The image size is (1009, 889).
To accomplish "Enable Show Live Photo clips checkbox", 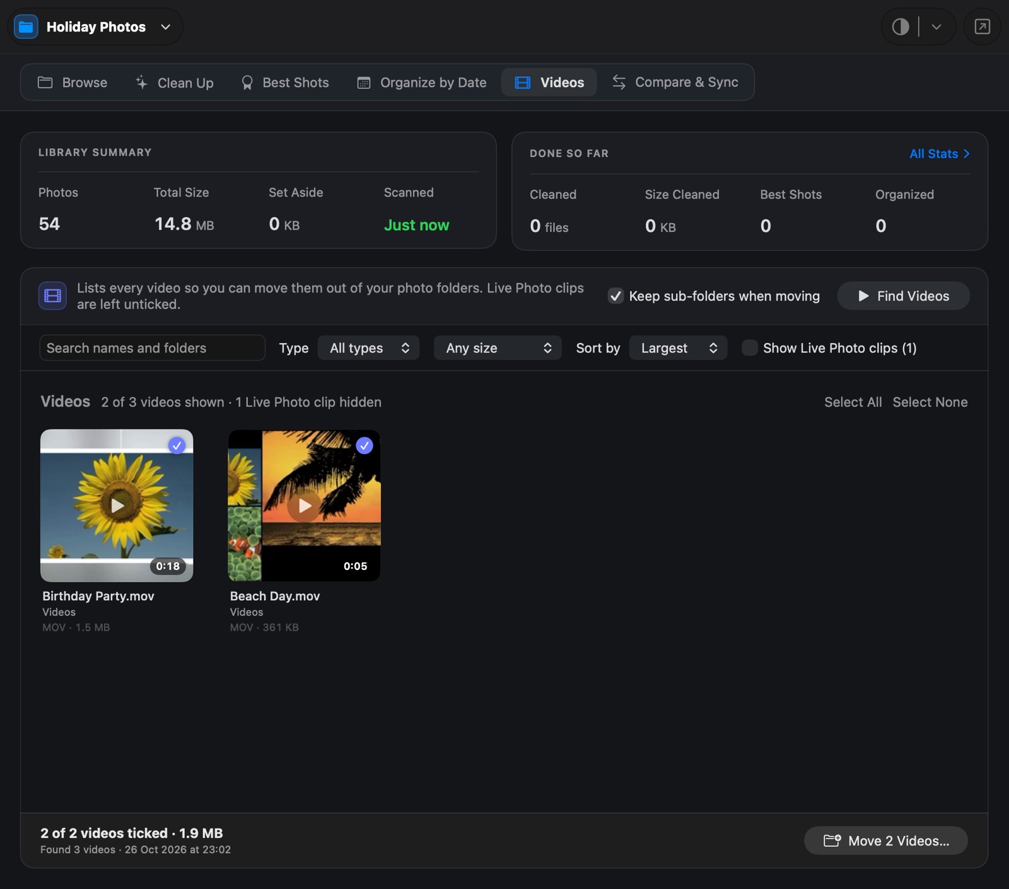I will (749, 348).
